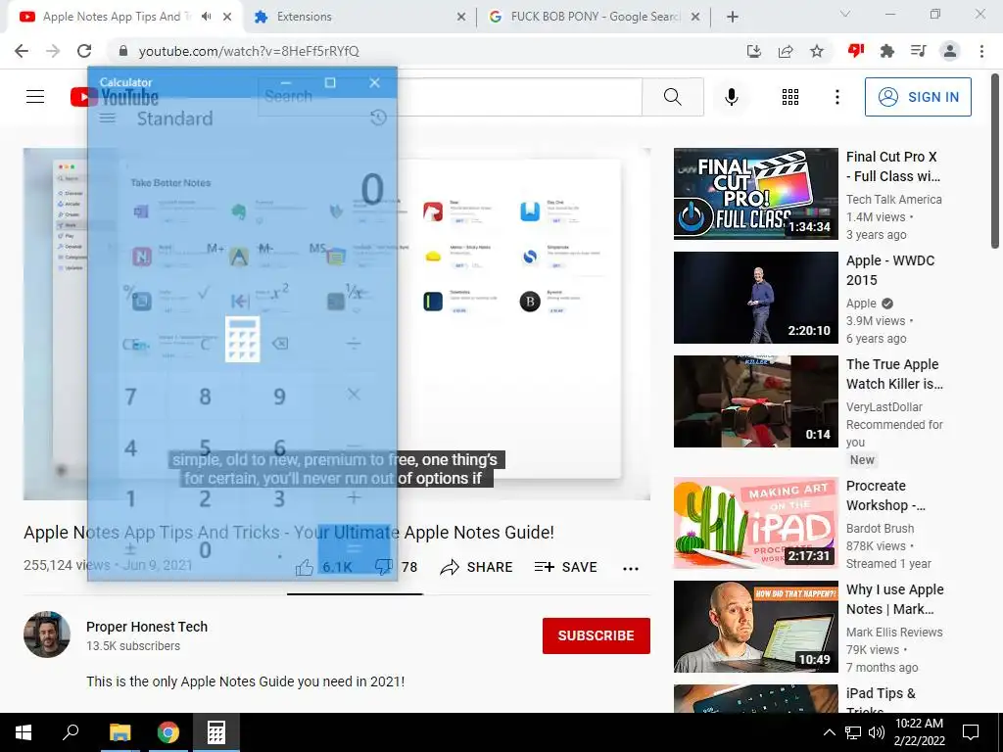Click the taskbar clock showing 10:22 AM
Image resolution: width=1003 pixels, height=752 pixels.
(x=919, y=732)
